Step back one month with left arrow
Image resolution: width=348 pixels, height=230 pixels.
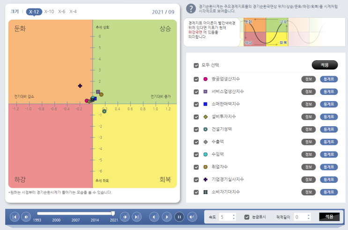pos(154,217)
